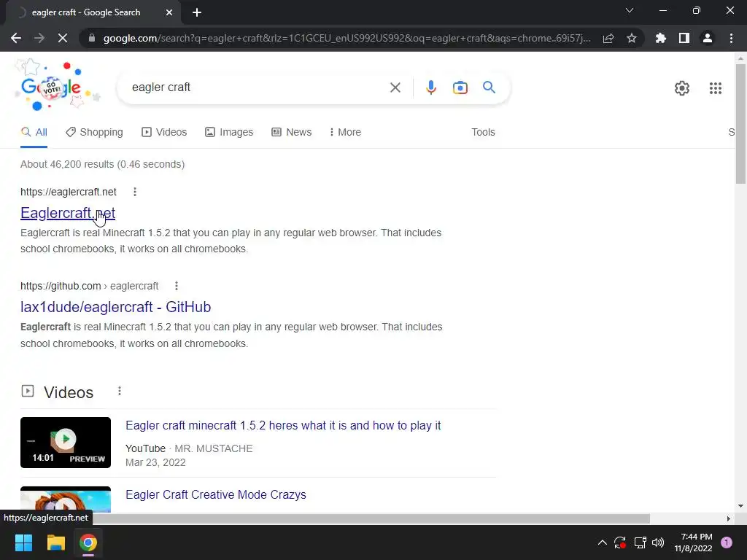Click Creative Mode Crazys video thumbnail
Viewport: 747px width, 560px height.
point(66,499)
